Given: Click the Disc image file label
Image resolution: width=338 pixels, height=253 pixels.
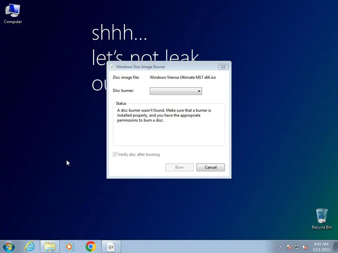Looking at the screenshot, I should (x=126, y=77).
